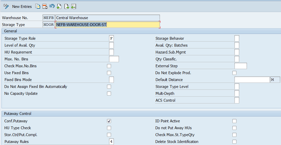Click the External Step input field
The image size is (281, 145).
pyautogui.click(x=241, y=66)
